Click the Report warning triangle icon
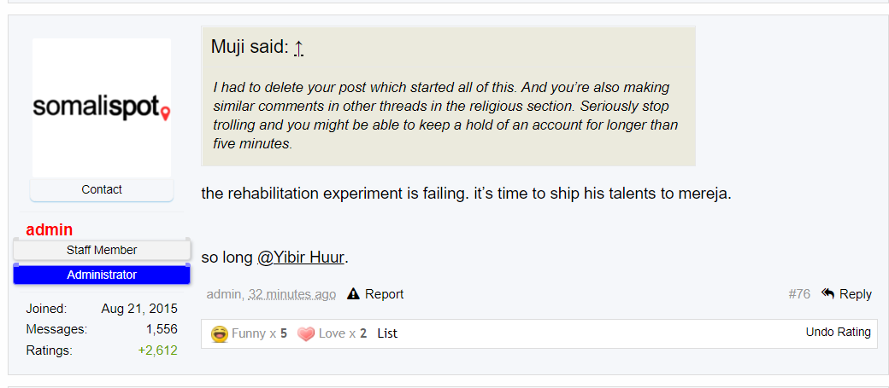The height and width of the screenshot is (388, 889). 353,293
